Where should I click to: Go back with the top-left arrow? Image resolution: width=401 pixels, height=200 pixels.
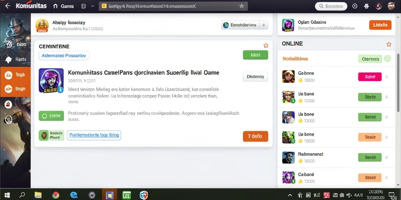pyautogui.click(x=7, y=6)
